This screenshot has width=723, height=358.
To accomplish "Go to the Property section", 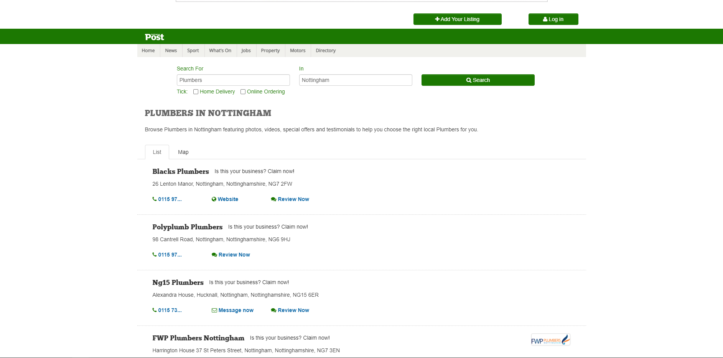I will pyautogui.click(x=270, y=51).
